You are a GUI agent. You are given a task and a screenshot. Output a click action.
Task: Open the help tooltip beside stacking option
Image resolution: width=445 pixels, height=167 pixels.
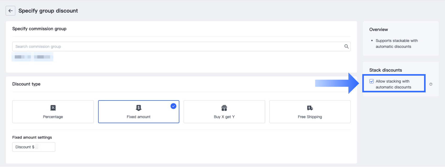pos(431,84)
